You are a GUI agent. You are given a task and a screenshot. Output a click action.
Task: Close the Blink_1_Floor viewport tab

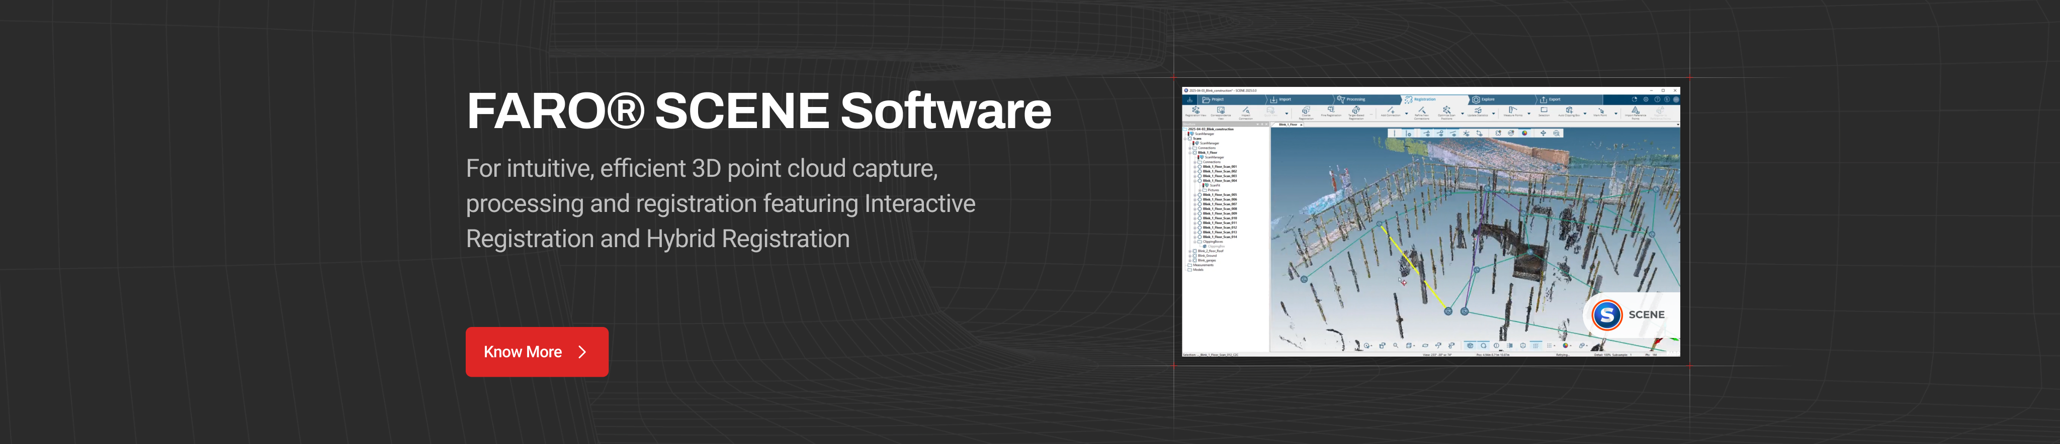1302,126
